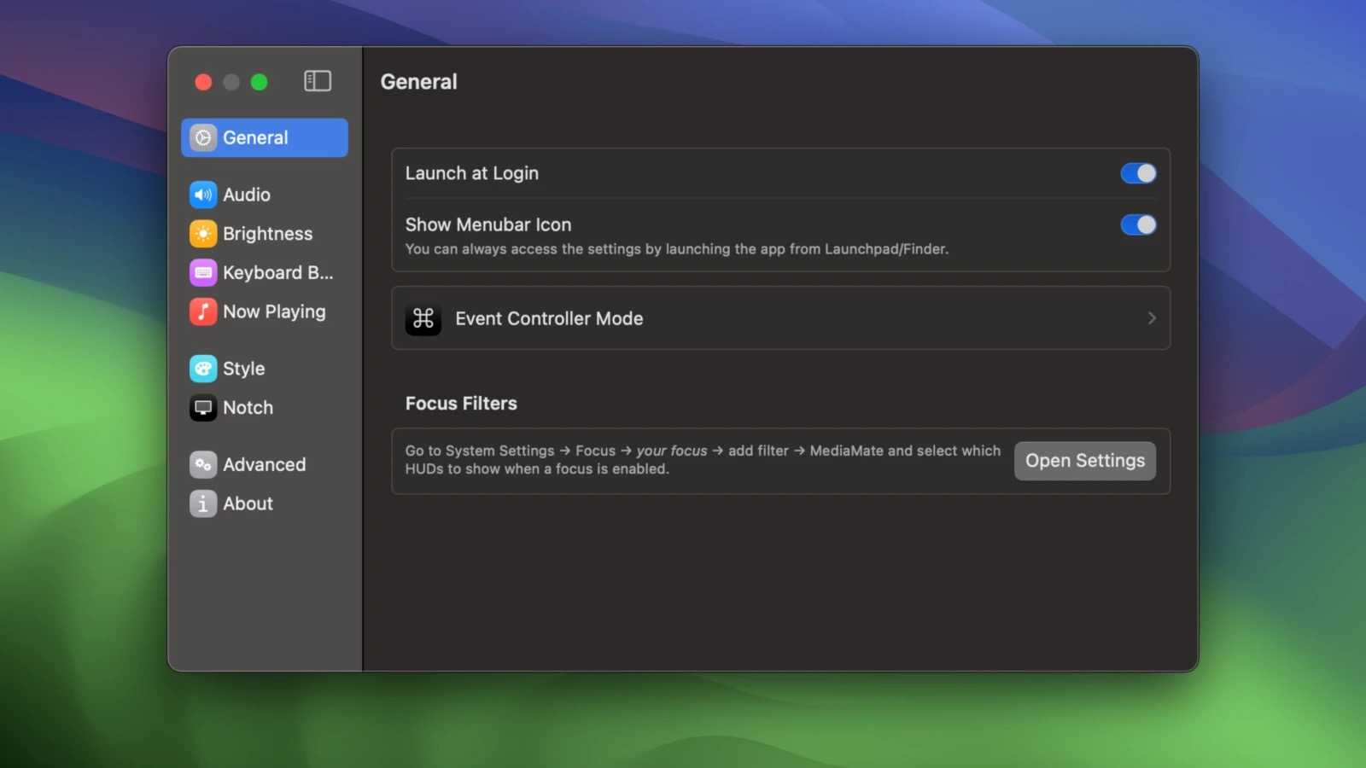Select the General tab in sidebar

click(256, 137)
